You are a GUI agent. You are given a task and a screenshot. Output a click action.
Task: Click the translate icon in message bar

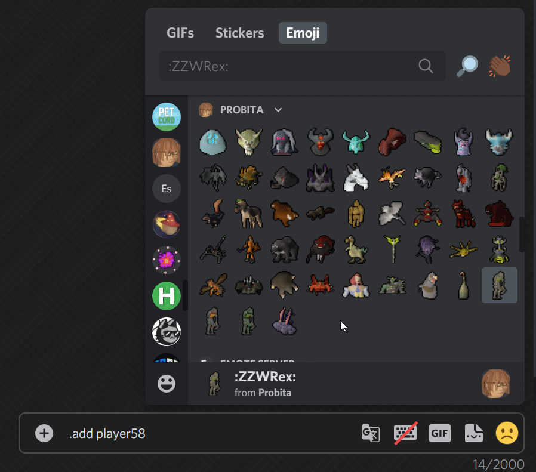point(371,433)
